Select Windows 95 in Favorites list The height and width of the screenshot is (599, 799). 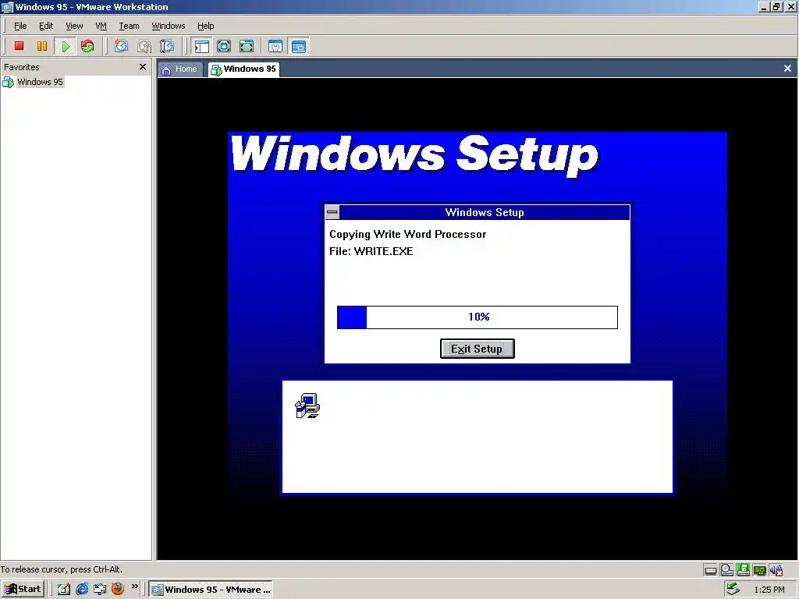coord(33,82)
